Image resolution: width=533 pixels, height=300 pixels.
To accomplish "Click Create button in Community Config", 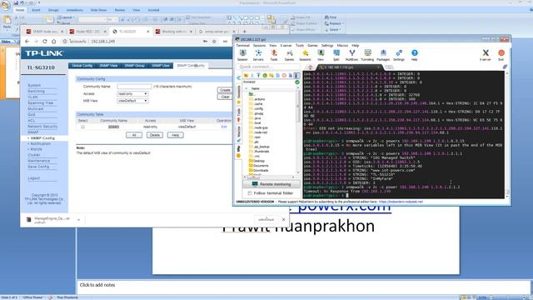I will pos(225,90).
